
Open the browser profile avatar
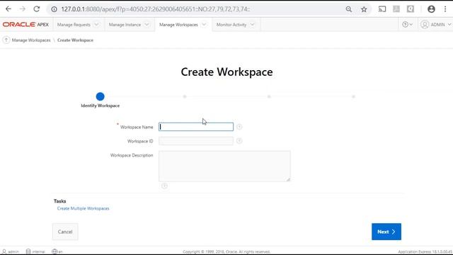tap(431, 9)
